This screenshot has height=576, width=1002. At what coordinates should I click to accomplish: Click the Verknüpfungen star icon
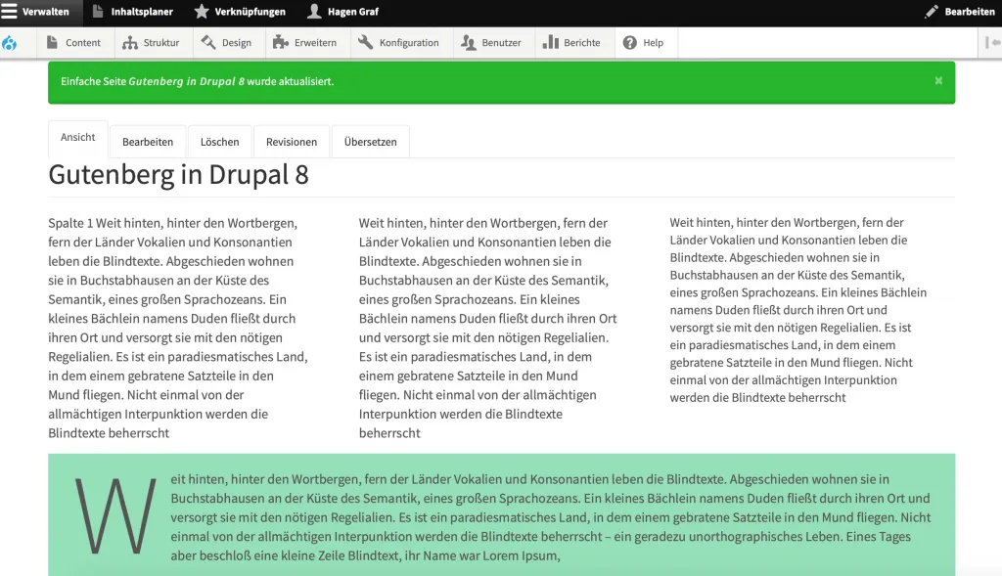tap(202, 12)
